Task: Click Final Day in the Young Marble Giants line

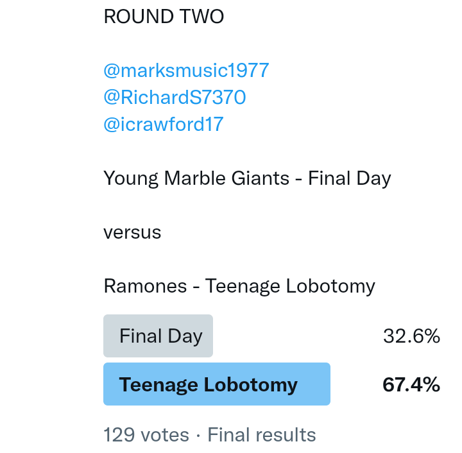Action: 350,178
